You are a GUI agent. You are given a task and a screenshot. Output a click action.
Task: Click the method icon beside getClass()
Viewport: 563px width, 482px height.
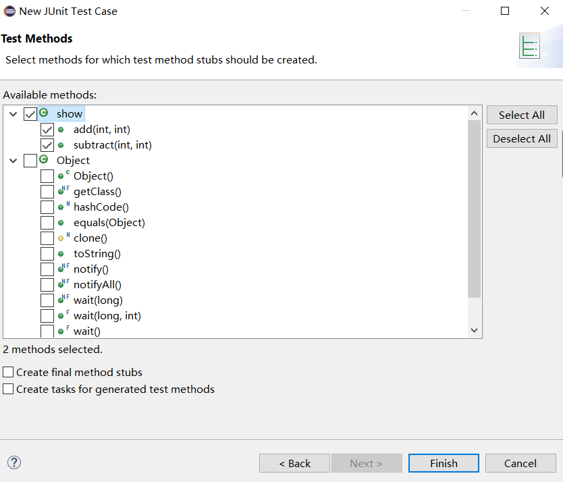[61, 191]
